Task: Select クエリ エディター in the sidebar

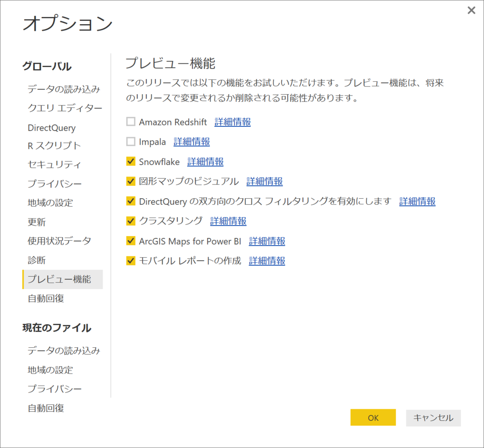Action: pyautogui.click(x=65, y=108)
